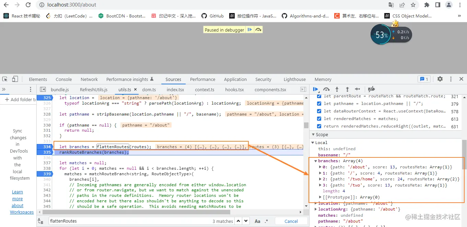Step out of the current function
467x227 pixels.
[x=348, y=89]
